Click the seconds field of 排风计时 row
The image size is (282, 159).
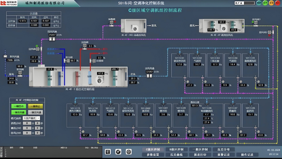point(37,133)
